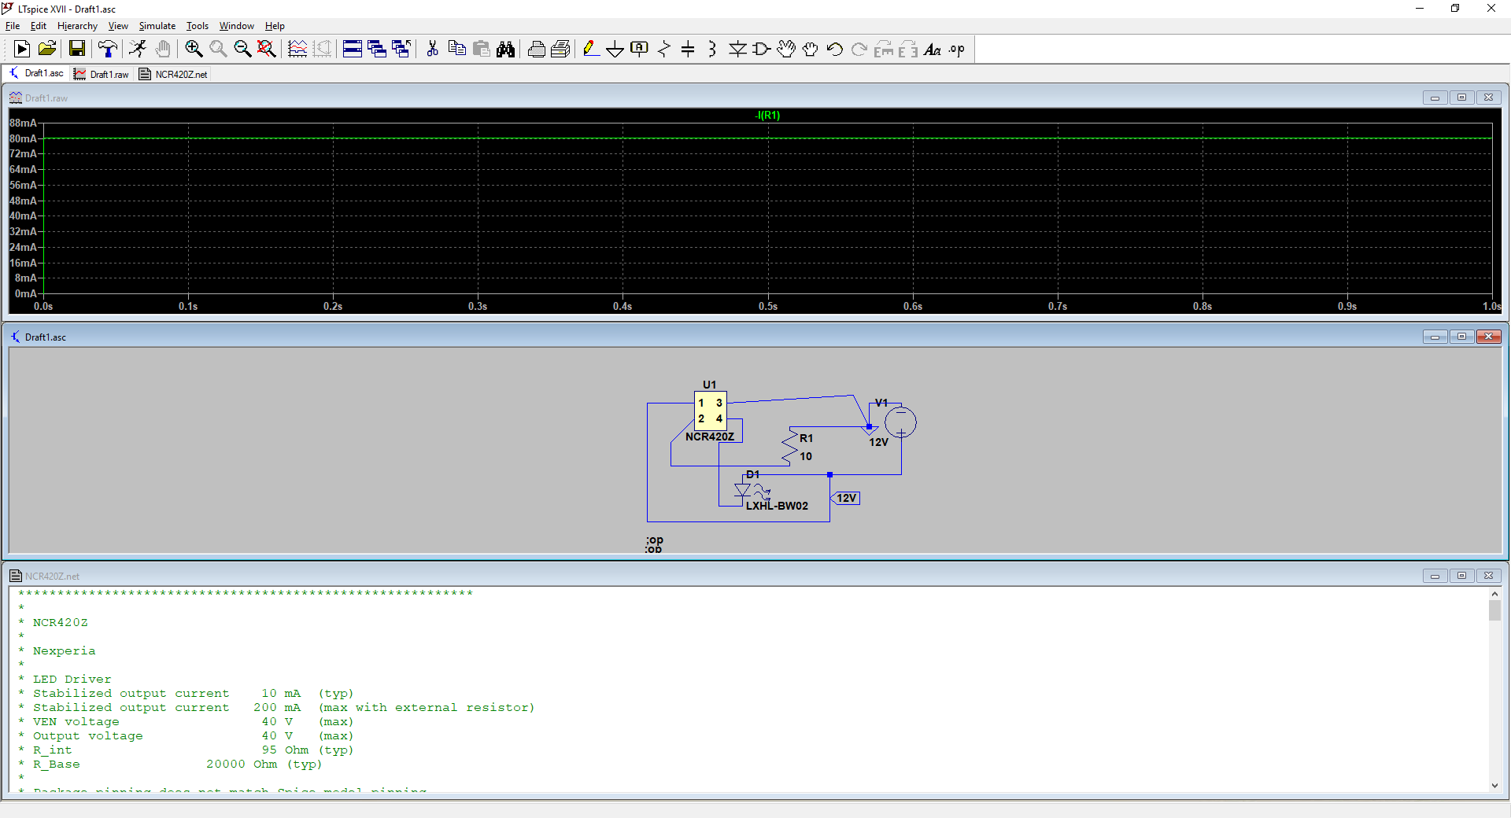Click the SPICE directive .op icon
Image resolution: width=1511 pixels, height=818 pixels.
pyautogui.click(x=957, y=50)
